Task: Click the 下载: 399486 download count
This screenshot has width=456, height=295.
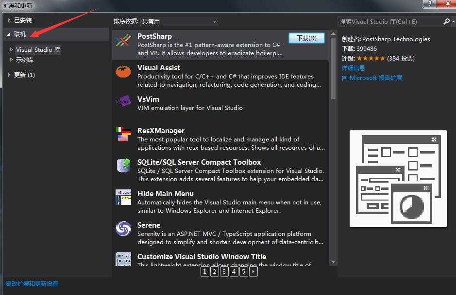Action: pos(359,49)
